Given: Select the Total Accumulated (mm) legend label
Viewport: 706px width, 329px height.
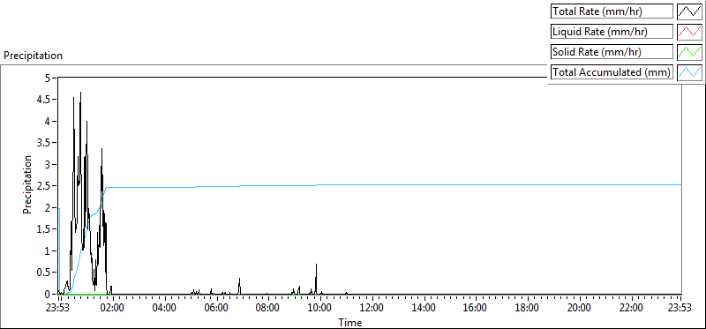Looking at the screenshot, I should [x=612, y=72].
